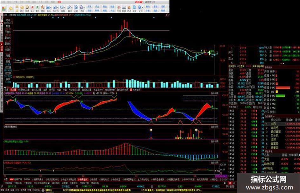Expand the dropdown arrow beside 自选
The height and width of the screenshot is (193, 300).
tap(51, 8)
